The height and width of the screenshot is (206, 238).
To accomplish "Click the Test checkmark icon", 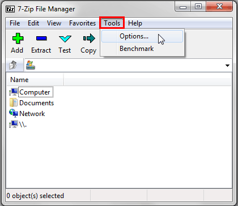I will [x=65, y=39].
